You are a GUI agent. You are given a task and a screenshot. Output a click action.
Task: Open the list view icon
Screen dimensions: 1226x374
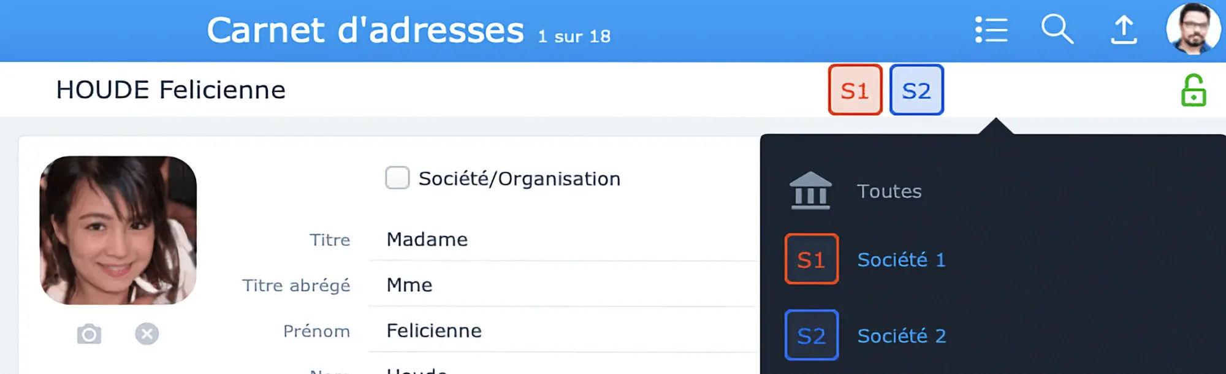click(x=991, y=29)
